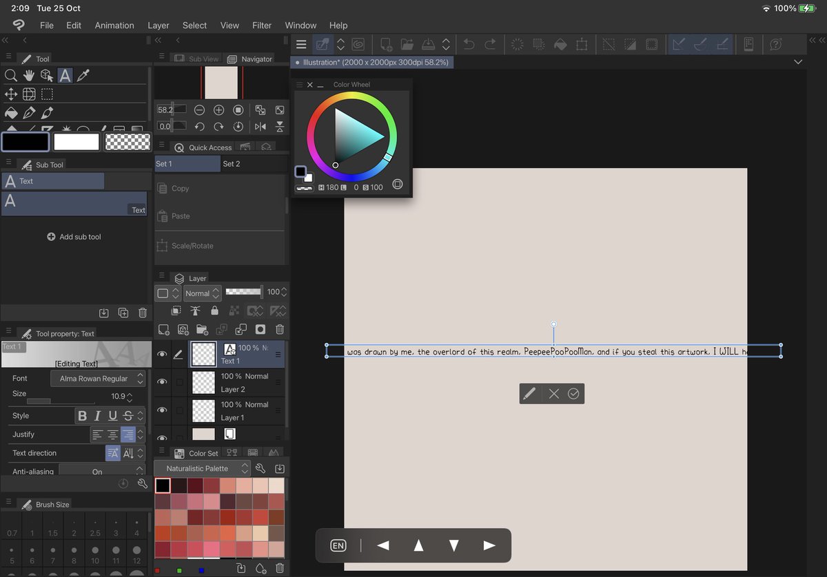Tap the delete layer trash icon
The height and width of the screenshot is (577, 827).
tap(280, 330)
